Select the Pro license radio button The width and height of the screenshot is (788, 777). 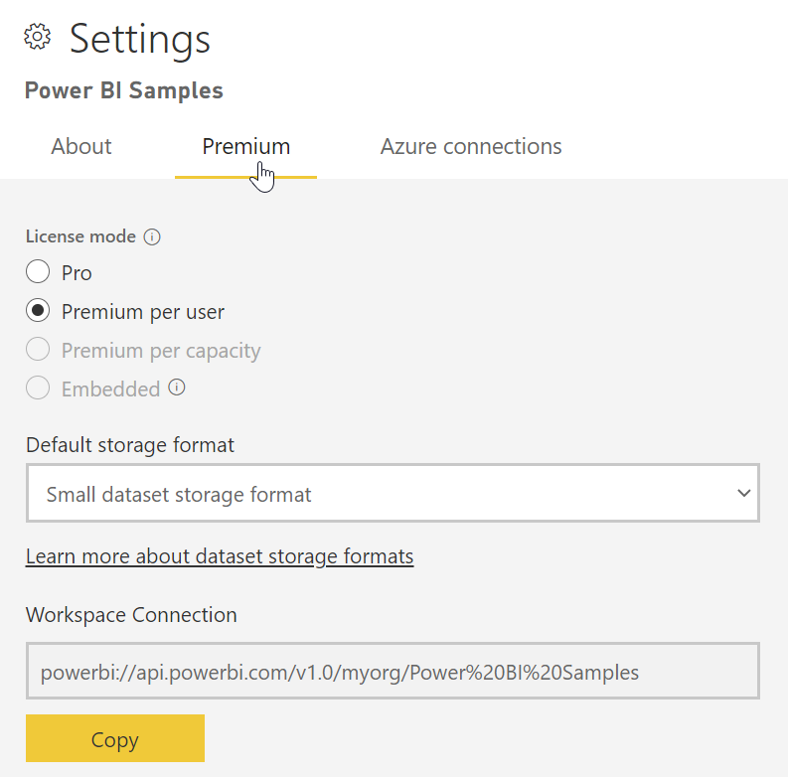pyautogui.click(x=38, y=272)
